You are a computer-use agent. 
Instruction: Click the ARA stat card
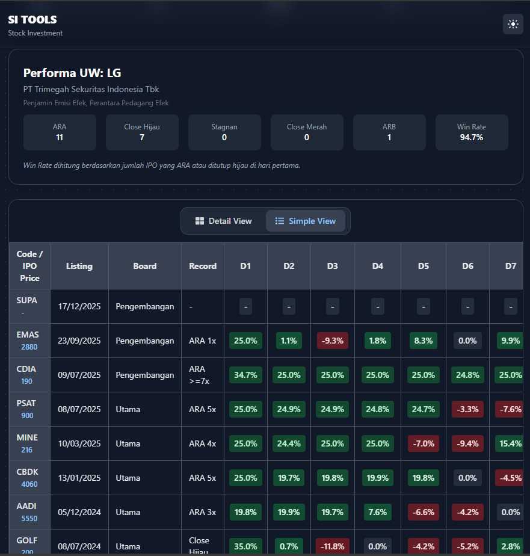60,132
